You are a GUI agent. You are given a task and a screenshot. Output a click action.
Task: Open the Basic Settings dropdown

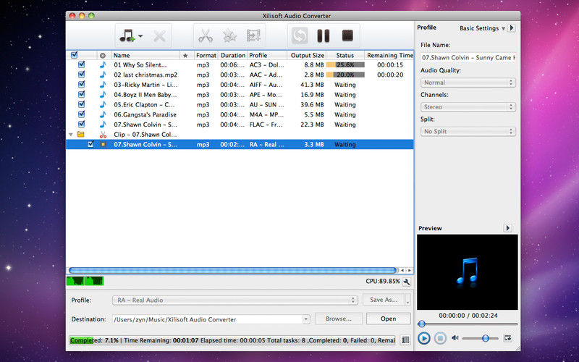(482, 28)
